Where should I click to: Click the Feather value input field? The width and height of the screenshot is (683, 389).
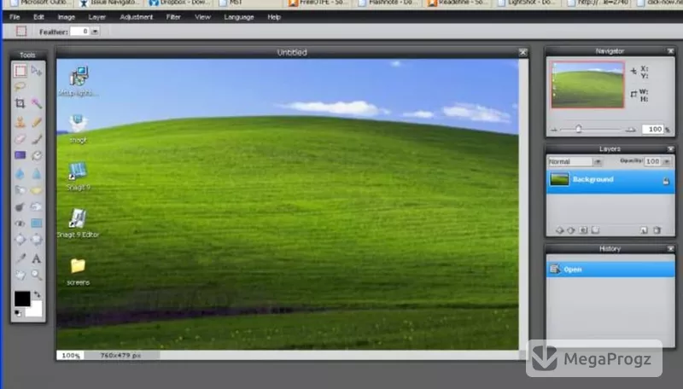coord(80,32)
